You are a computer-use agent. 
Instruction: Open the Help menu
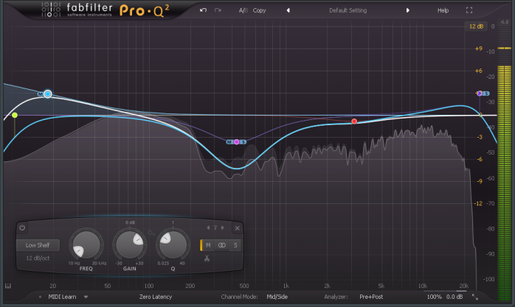pyautogui.click(x=443, y=11)
